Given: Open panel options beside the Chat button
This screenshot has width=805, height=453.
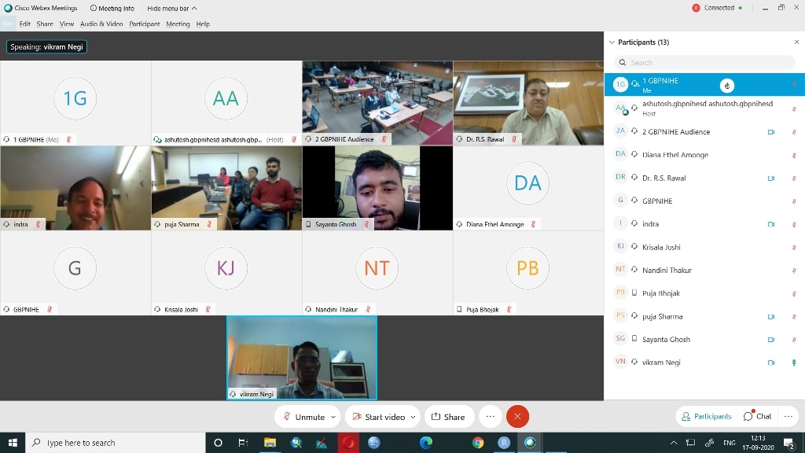Looking at the screenshot, I should (789, 416).
